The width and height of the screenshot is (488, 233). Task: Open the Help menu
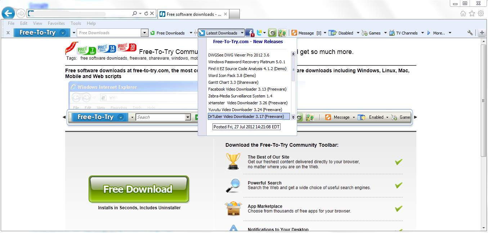click(x=91, y=23)
